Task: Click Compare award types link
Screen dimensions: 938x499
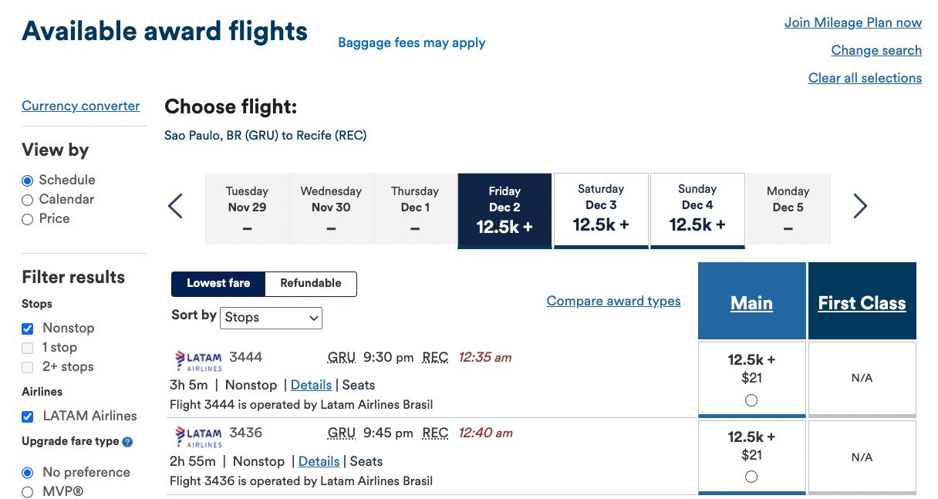Action: (x=614, y=301)
